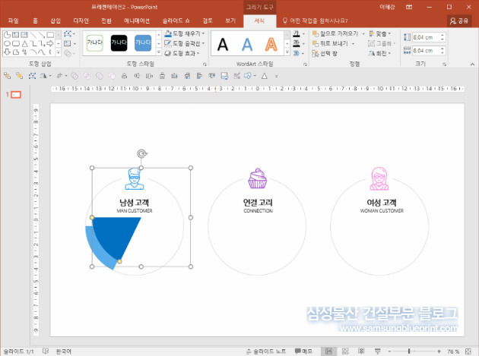The image size is (479, 356).
Task: Click the zoom in plus button
Action: tap(439, 351)
